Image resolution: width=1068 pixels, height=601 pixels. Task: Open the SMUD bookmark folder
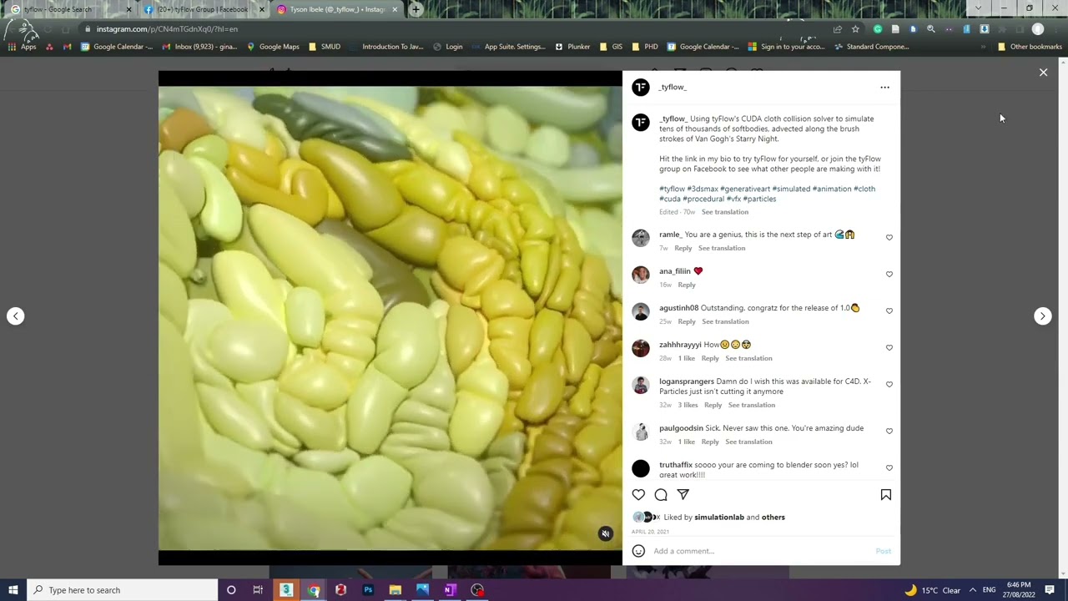(x=325, y=47)
